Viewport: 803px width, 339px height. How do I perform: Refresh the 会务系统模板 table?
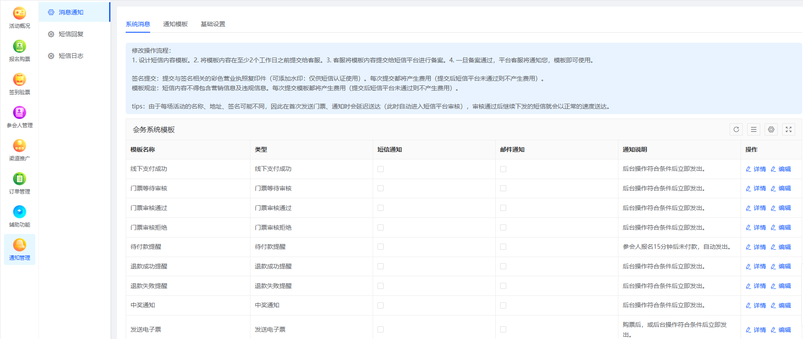click(736, 129)
